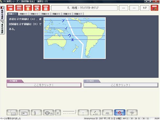Click the Oceania and South America map image

tap(75, 38)
